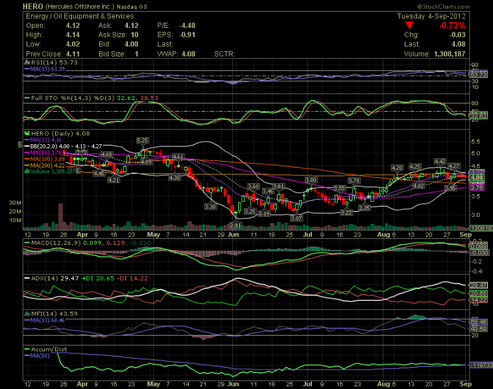Click the tall volume spike bar in March

(x=61, y=216)
